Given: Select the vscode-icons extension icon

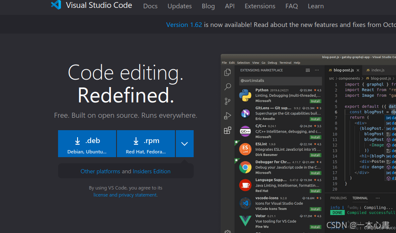Looking at the screenshot, I should click(245, 203).
